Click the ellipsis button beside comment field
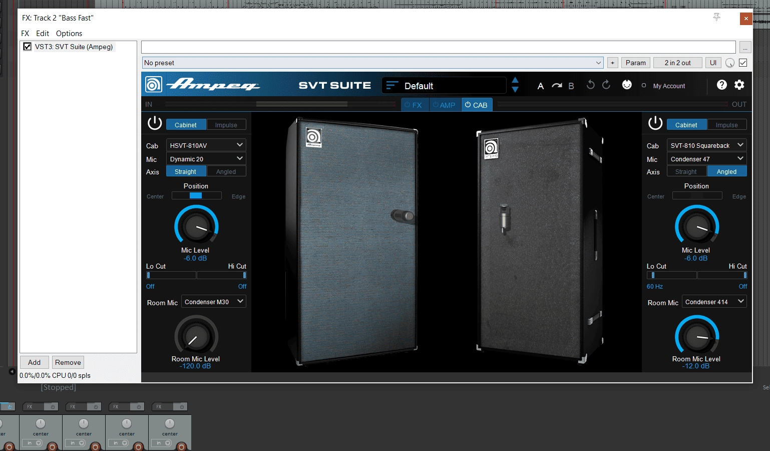The height and width of the screenshot is (451, 770). point(745,47)
